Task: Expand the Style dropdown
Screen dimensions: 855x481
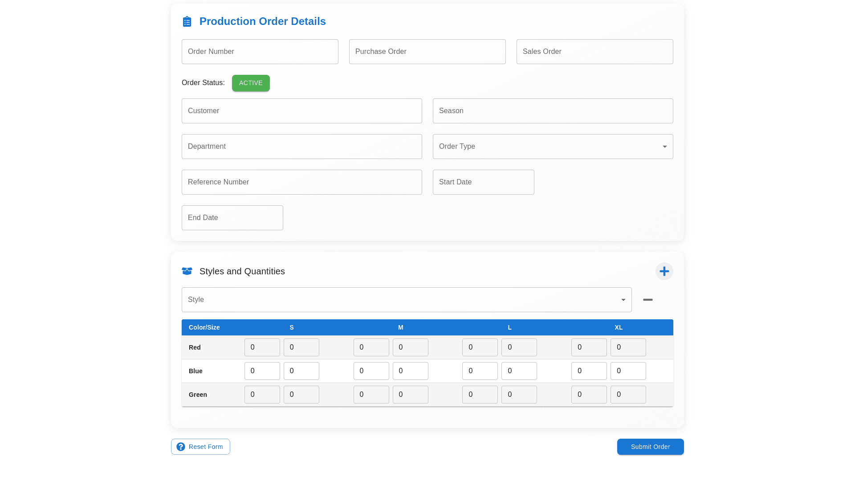Action: [406, 300]
